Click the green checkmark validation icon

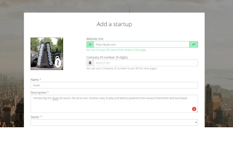tap(194, 44)
